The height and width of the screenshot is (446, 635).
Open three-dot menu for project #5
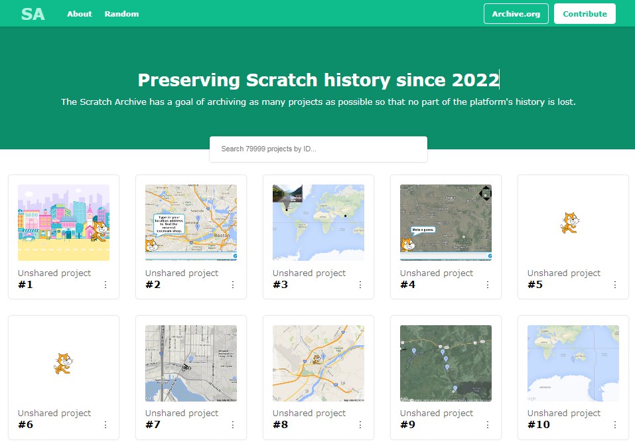point(615,285)
